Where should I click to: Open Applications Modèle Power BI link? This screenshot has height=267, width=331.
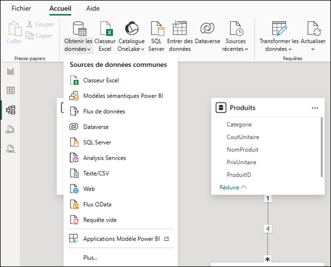click(x=120, y=239)
